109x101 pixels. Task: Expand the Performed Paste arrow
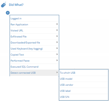click(57, 60)
